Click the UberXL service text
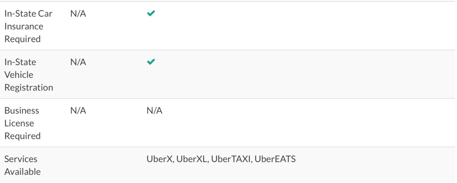Image resolution: width=457 pixels, height=183 pixels. click(192, 159)
